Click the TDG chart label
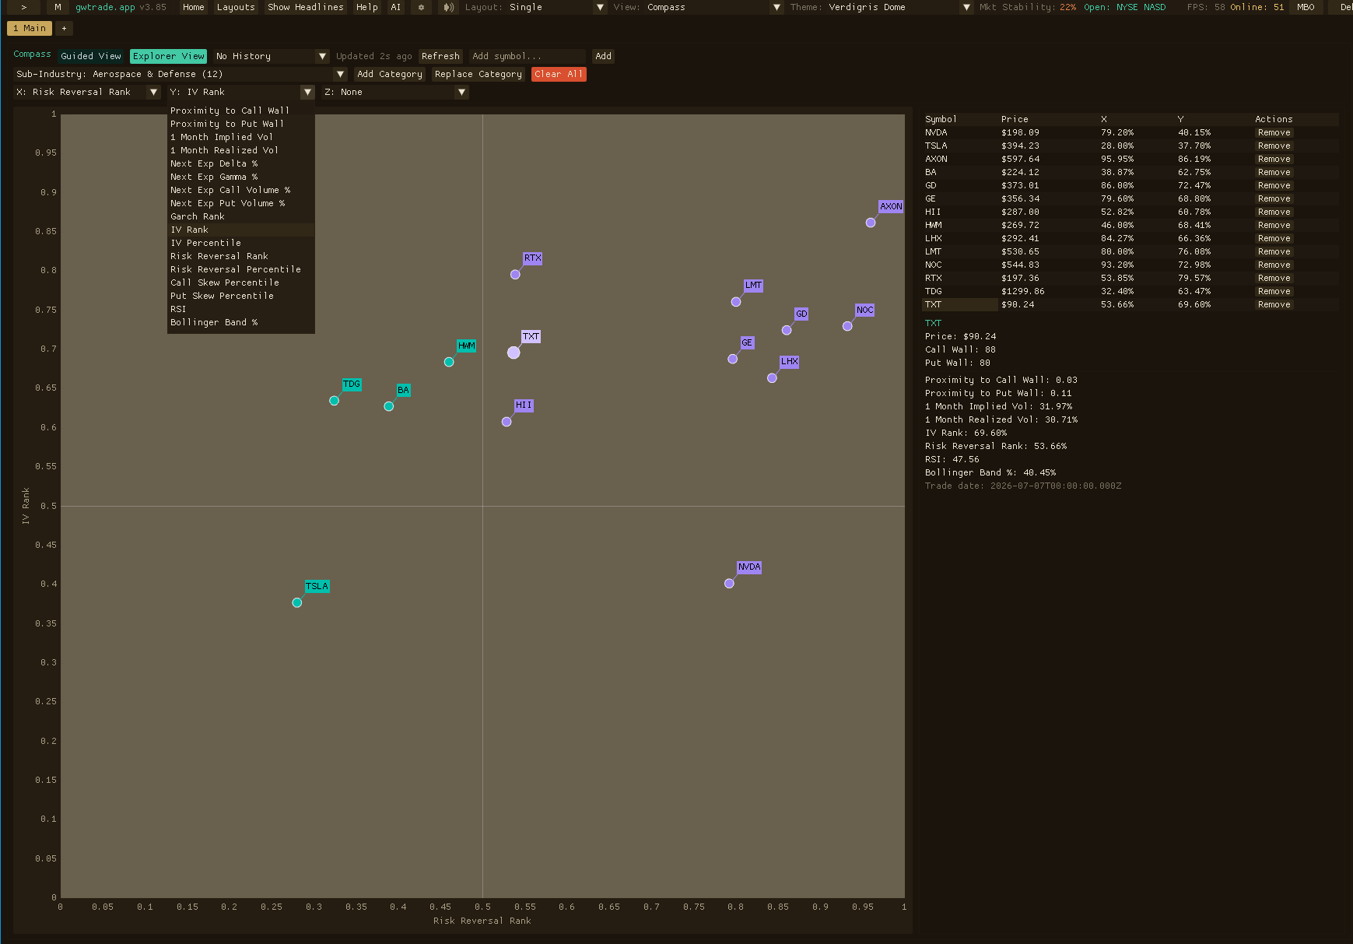This screenshot has height=944, width=1353. (x=352, y=384)
